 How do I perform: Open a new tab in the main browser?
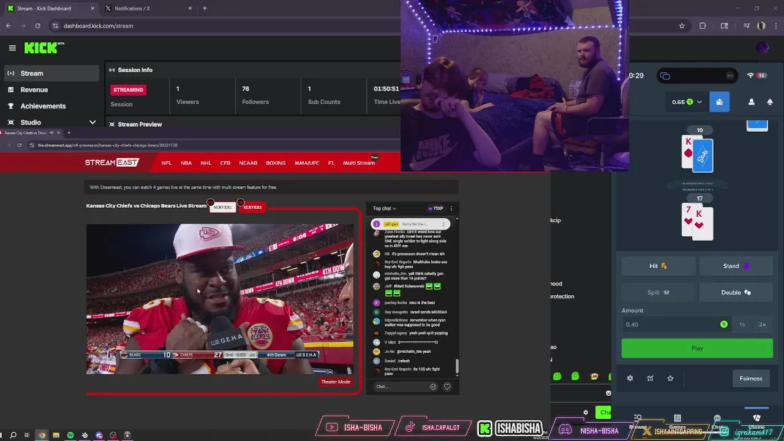pyautogui.click(x=205, y=9)
